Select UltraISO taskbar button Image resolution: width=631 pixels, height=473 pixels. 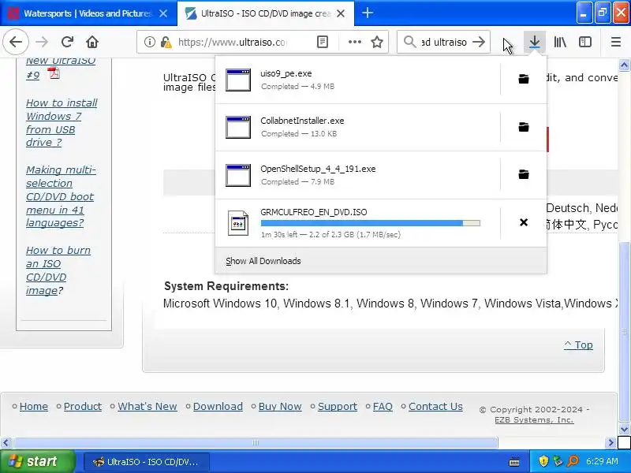click(147, 462)
